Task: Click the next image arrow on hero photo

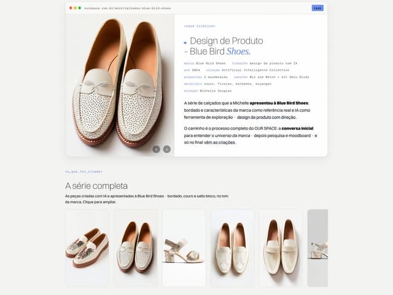Action: tap(167, 149)
